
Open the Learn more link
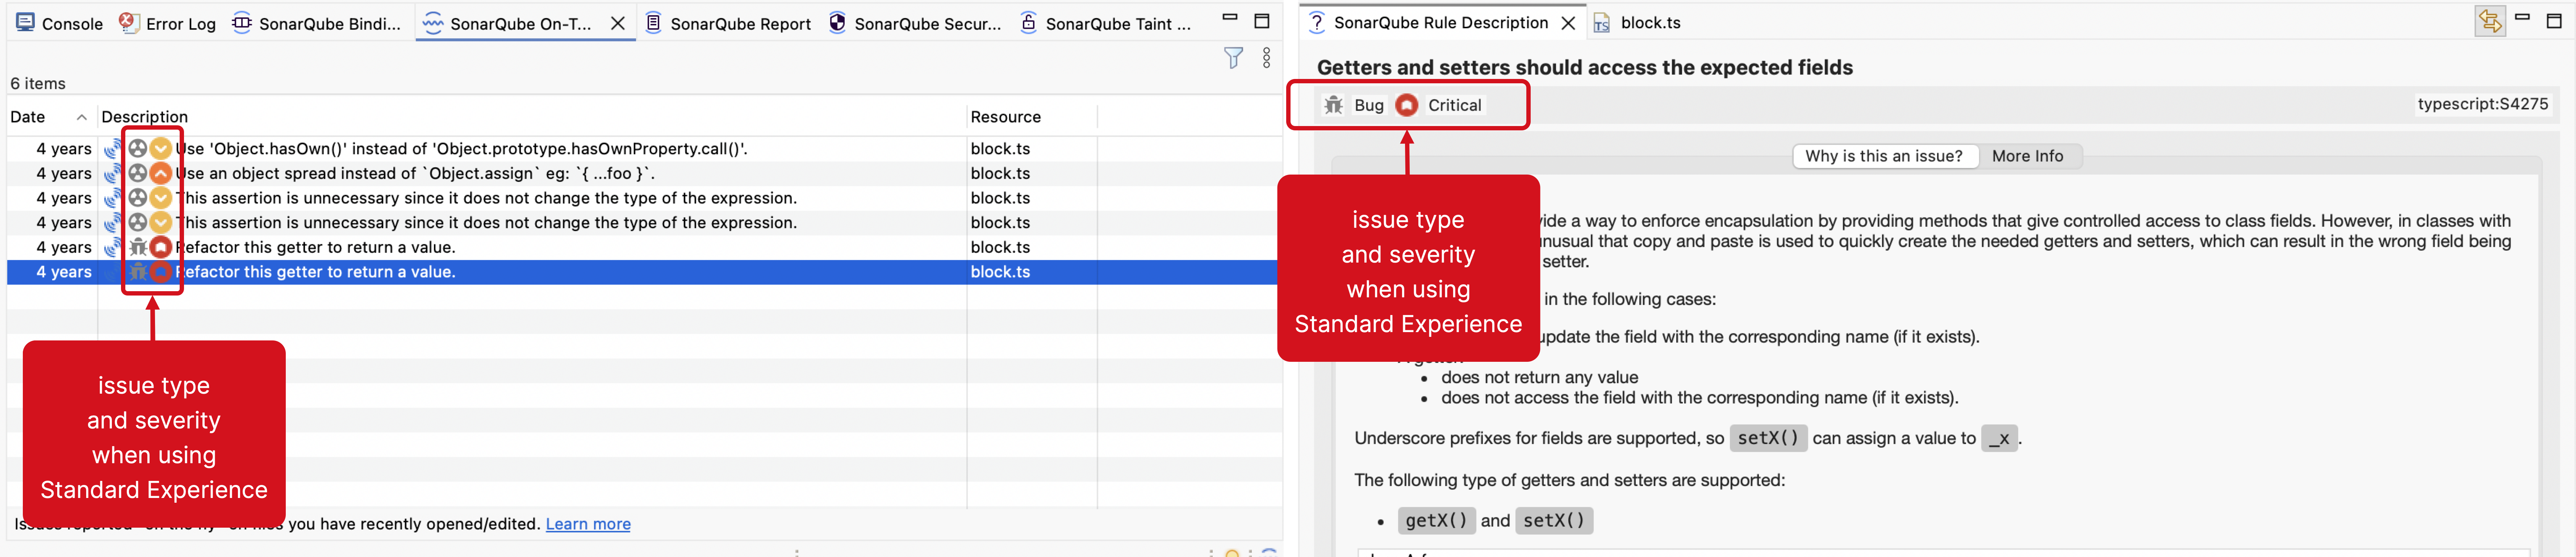click(588, 524)
